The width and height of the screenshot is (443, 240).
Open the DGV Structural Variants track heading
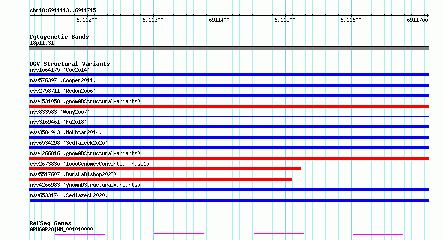pyautogui.click(x=70, y=64)
